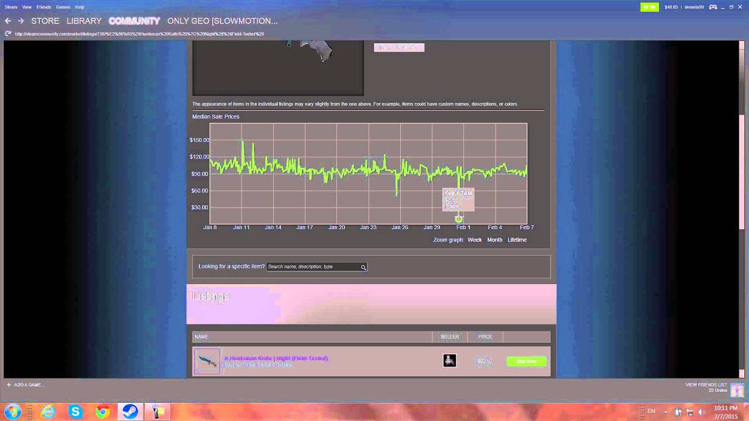
Task: Click the Jan 26 date label
Action: [400, 227]
